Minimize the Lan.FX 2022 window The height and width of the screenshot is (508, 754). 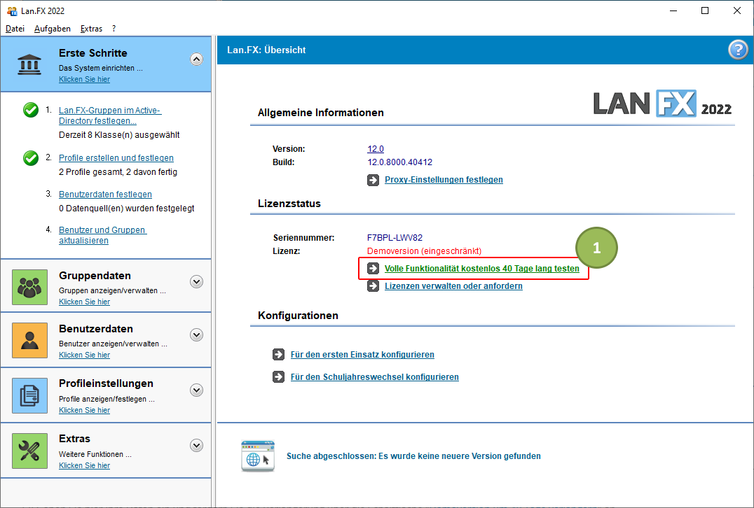[x=673, y=10]
